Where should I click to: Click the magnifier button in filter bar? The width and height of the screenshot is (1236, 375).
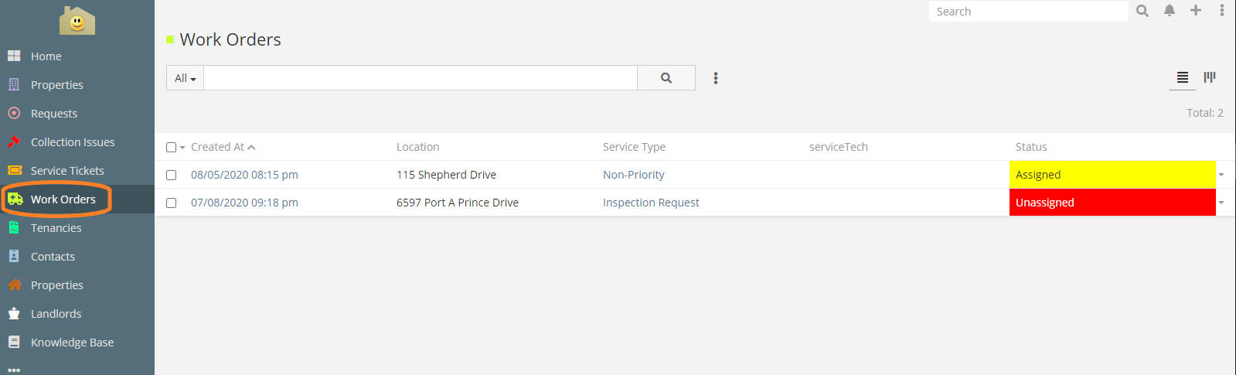click(x=666, y=78)
